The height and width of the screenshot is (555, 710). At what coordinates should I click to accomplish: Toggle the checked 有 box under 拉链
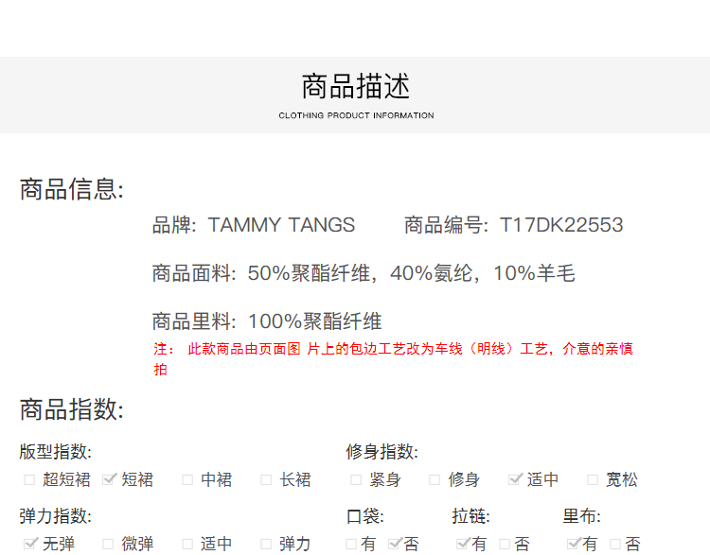pyautogui.click(x=462, y=544)
